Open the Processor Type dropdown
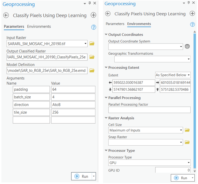The image size is (198, 184). point(149,163)
